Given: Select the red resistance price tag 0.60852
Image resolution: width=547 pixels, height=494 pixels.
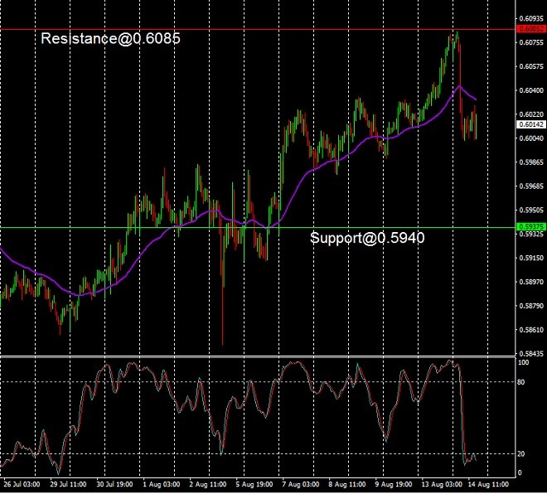Looking at the screenshot, I should coord(531,29).
